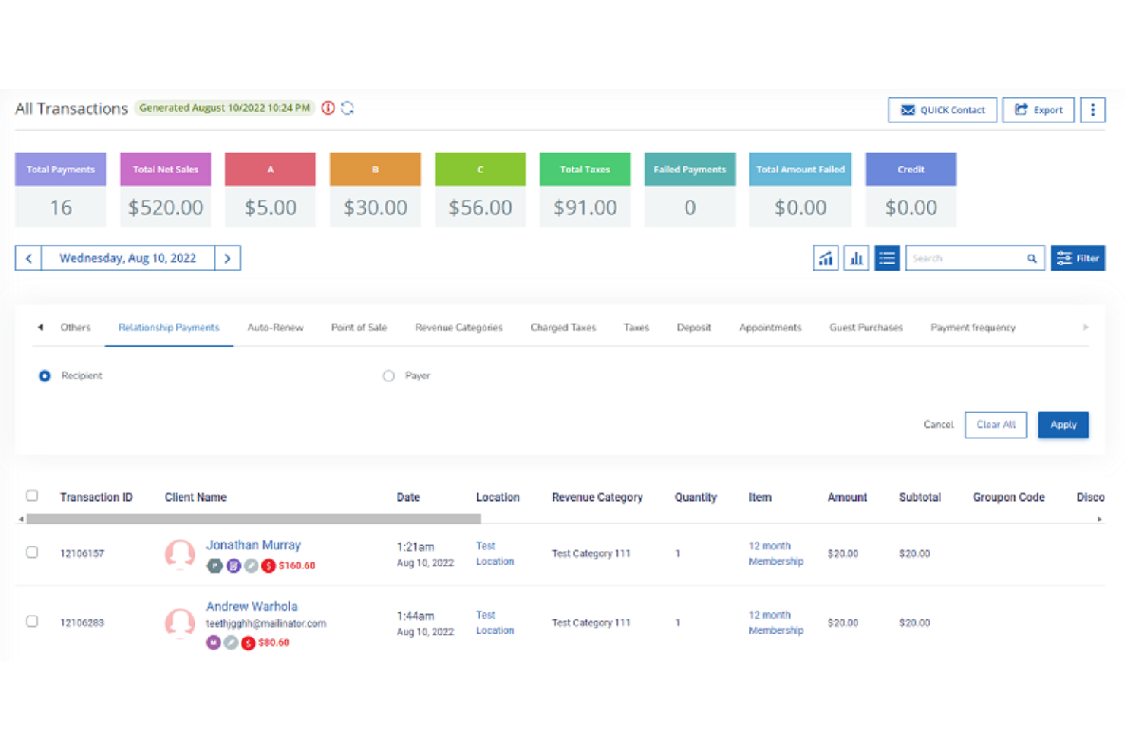Viewport: 1125px width, 750px height.
Task: Click the Credit summary tile
Action: click(911, 190)
